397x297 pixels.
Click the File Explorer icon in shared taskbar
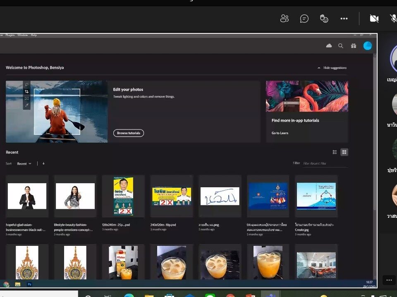click(x=18, y=284)
